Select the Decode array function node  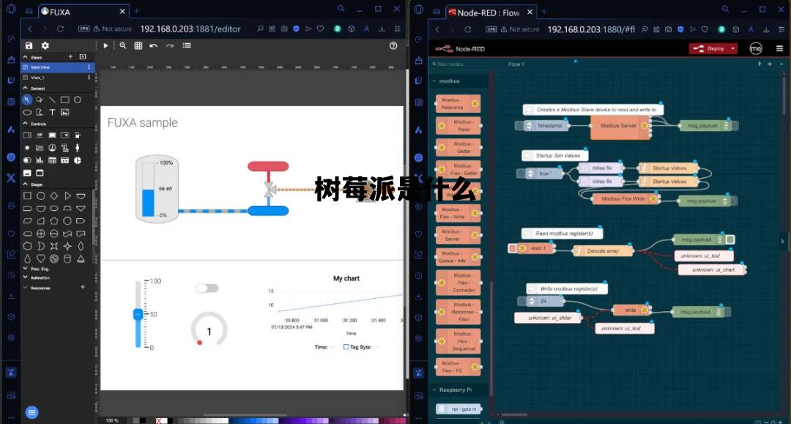[603, 250]
